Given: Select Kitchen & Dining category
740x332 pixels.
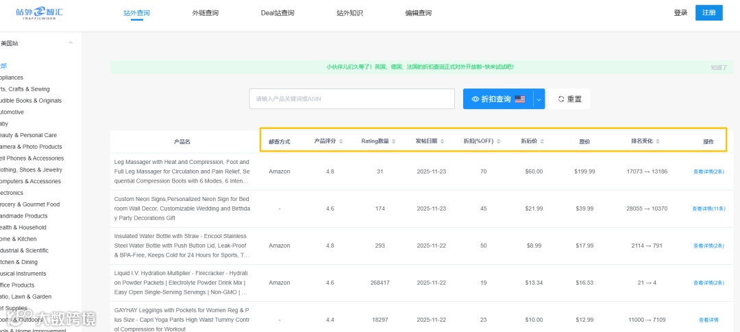Looking at the screenshot, I should pos(19,262).
